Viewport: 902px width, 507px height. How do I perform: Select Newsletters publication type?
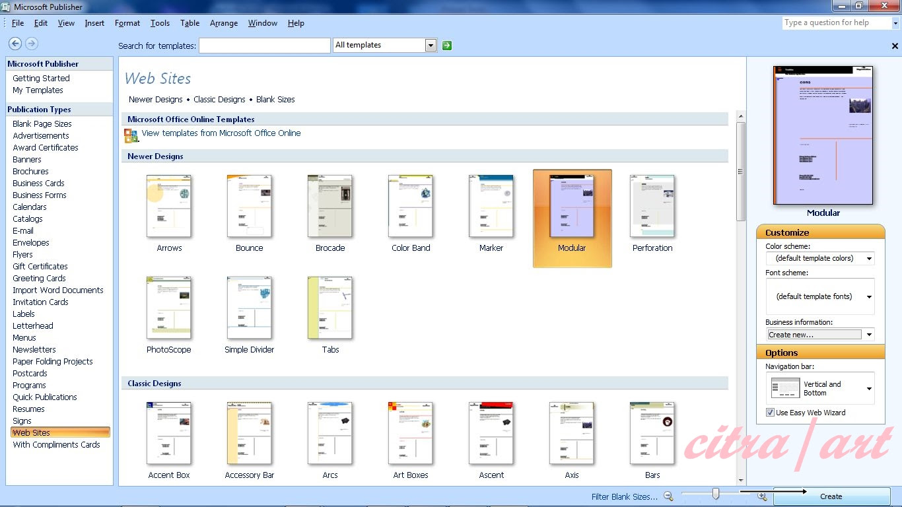point(34,349)
